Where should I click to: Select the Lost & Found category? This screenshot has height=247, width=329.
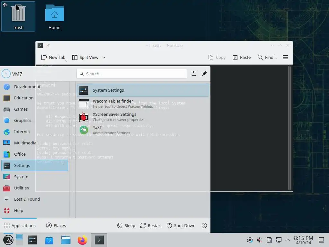pos(35,199)
